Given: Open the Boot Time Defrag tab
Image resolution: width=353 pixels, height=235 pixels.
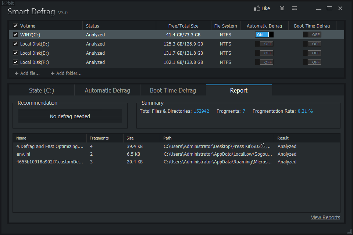Looking at the screenshot, I should click(173, 90).
